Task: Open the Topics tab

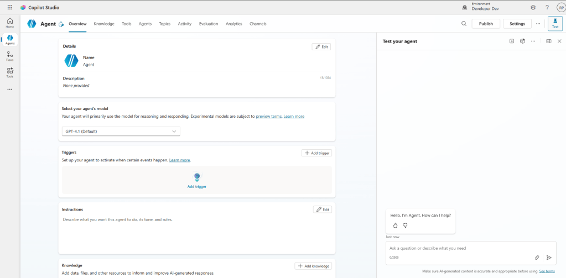Action: pos(164,24)
